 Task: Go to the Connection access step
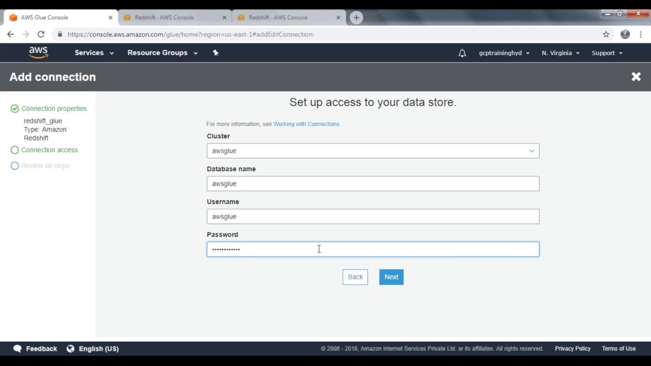49,150
